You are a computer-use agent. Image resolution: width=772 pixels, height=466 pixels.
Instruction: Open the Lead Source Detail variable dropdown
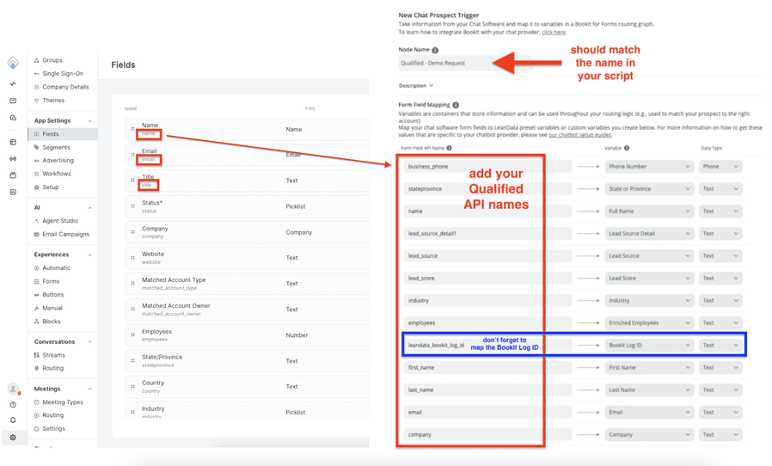coord(649,234)
